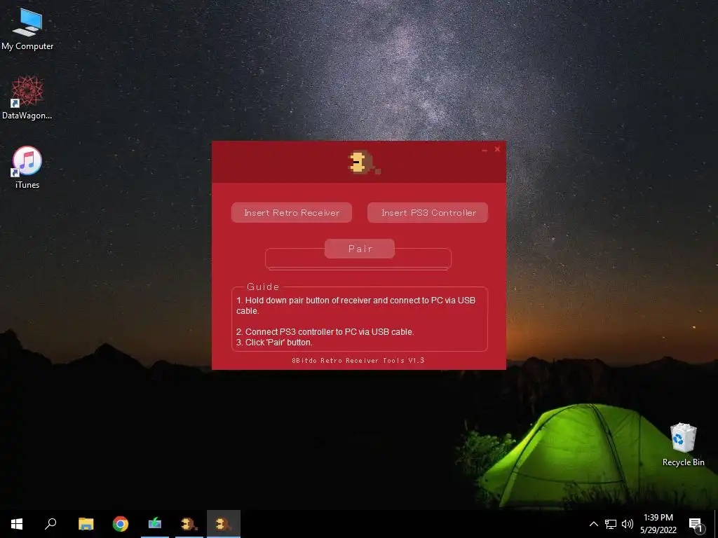The image size is (718, 538).
Task: Show hidden system tray icons
Action: (593, 524)
